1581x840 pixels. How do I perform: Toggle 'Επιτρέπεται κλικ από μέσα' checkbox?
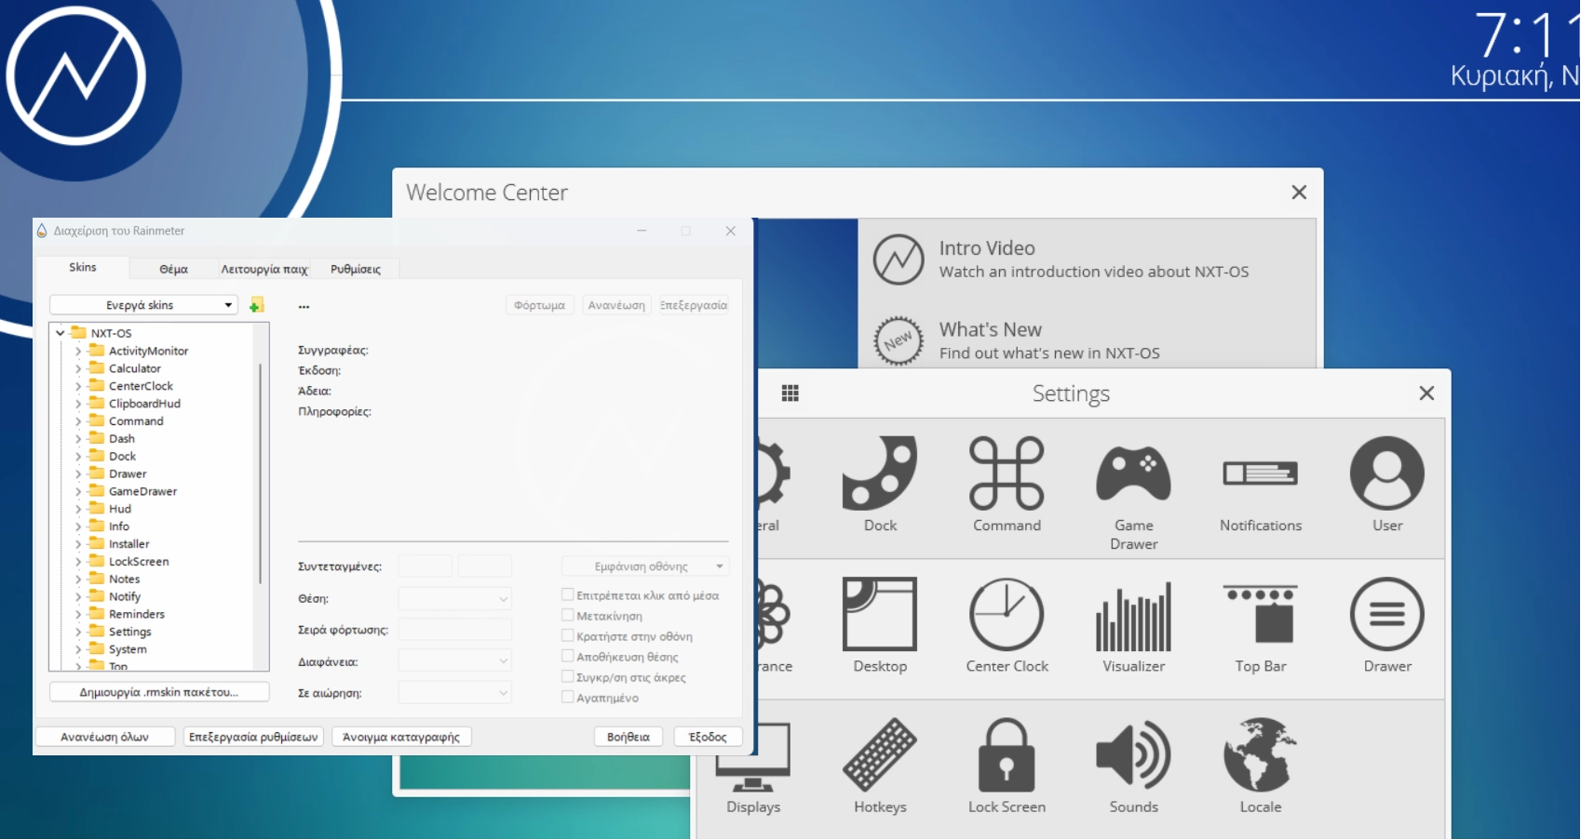pyautogui.click(x=567, y=594)
